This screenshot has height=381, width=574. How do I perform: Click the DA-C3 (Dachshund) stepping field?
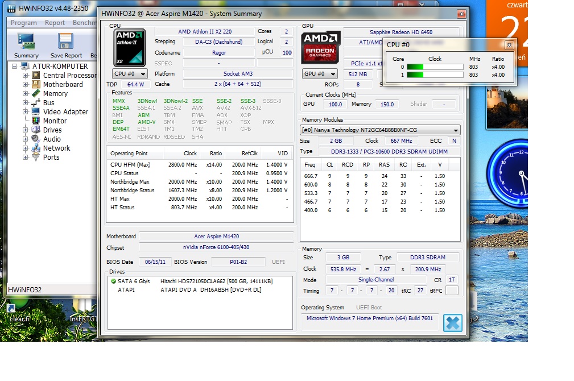(x=218, y=42)
